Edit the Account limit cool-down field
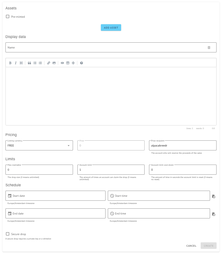 click(x=183, y=170)
